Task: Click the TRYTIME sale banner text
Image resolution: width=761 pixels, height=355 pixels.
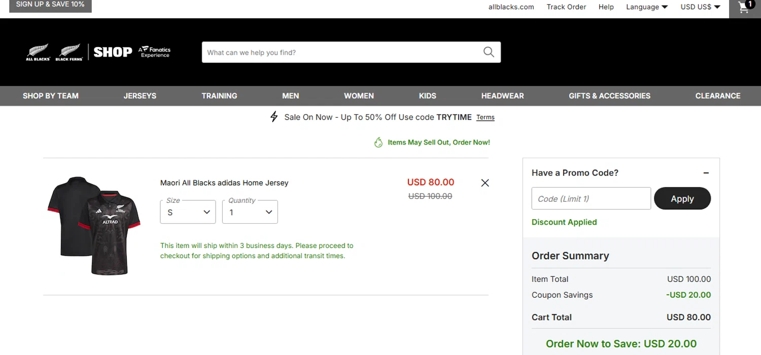Action: (454, 117)
